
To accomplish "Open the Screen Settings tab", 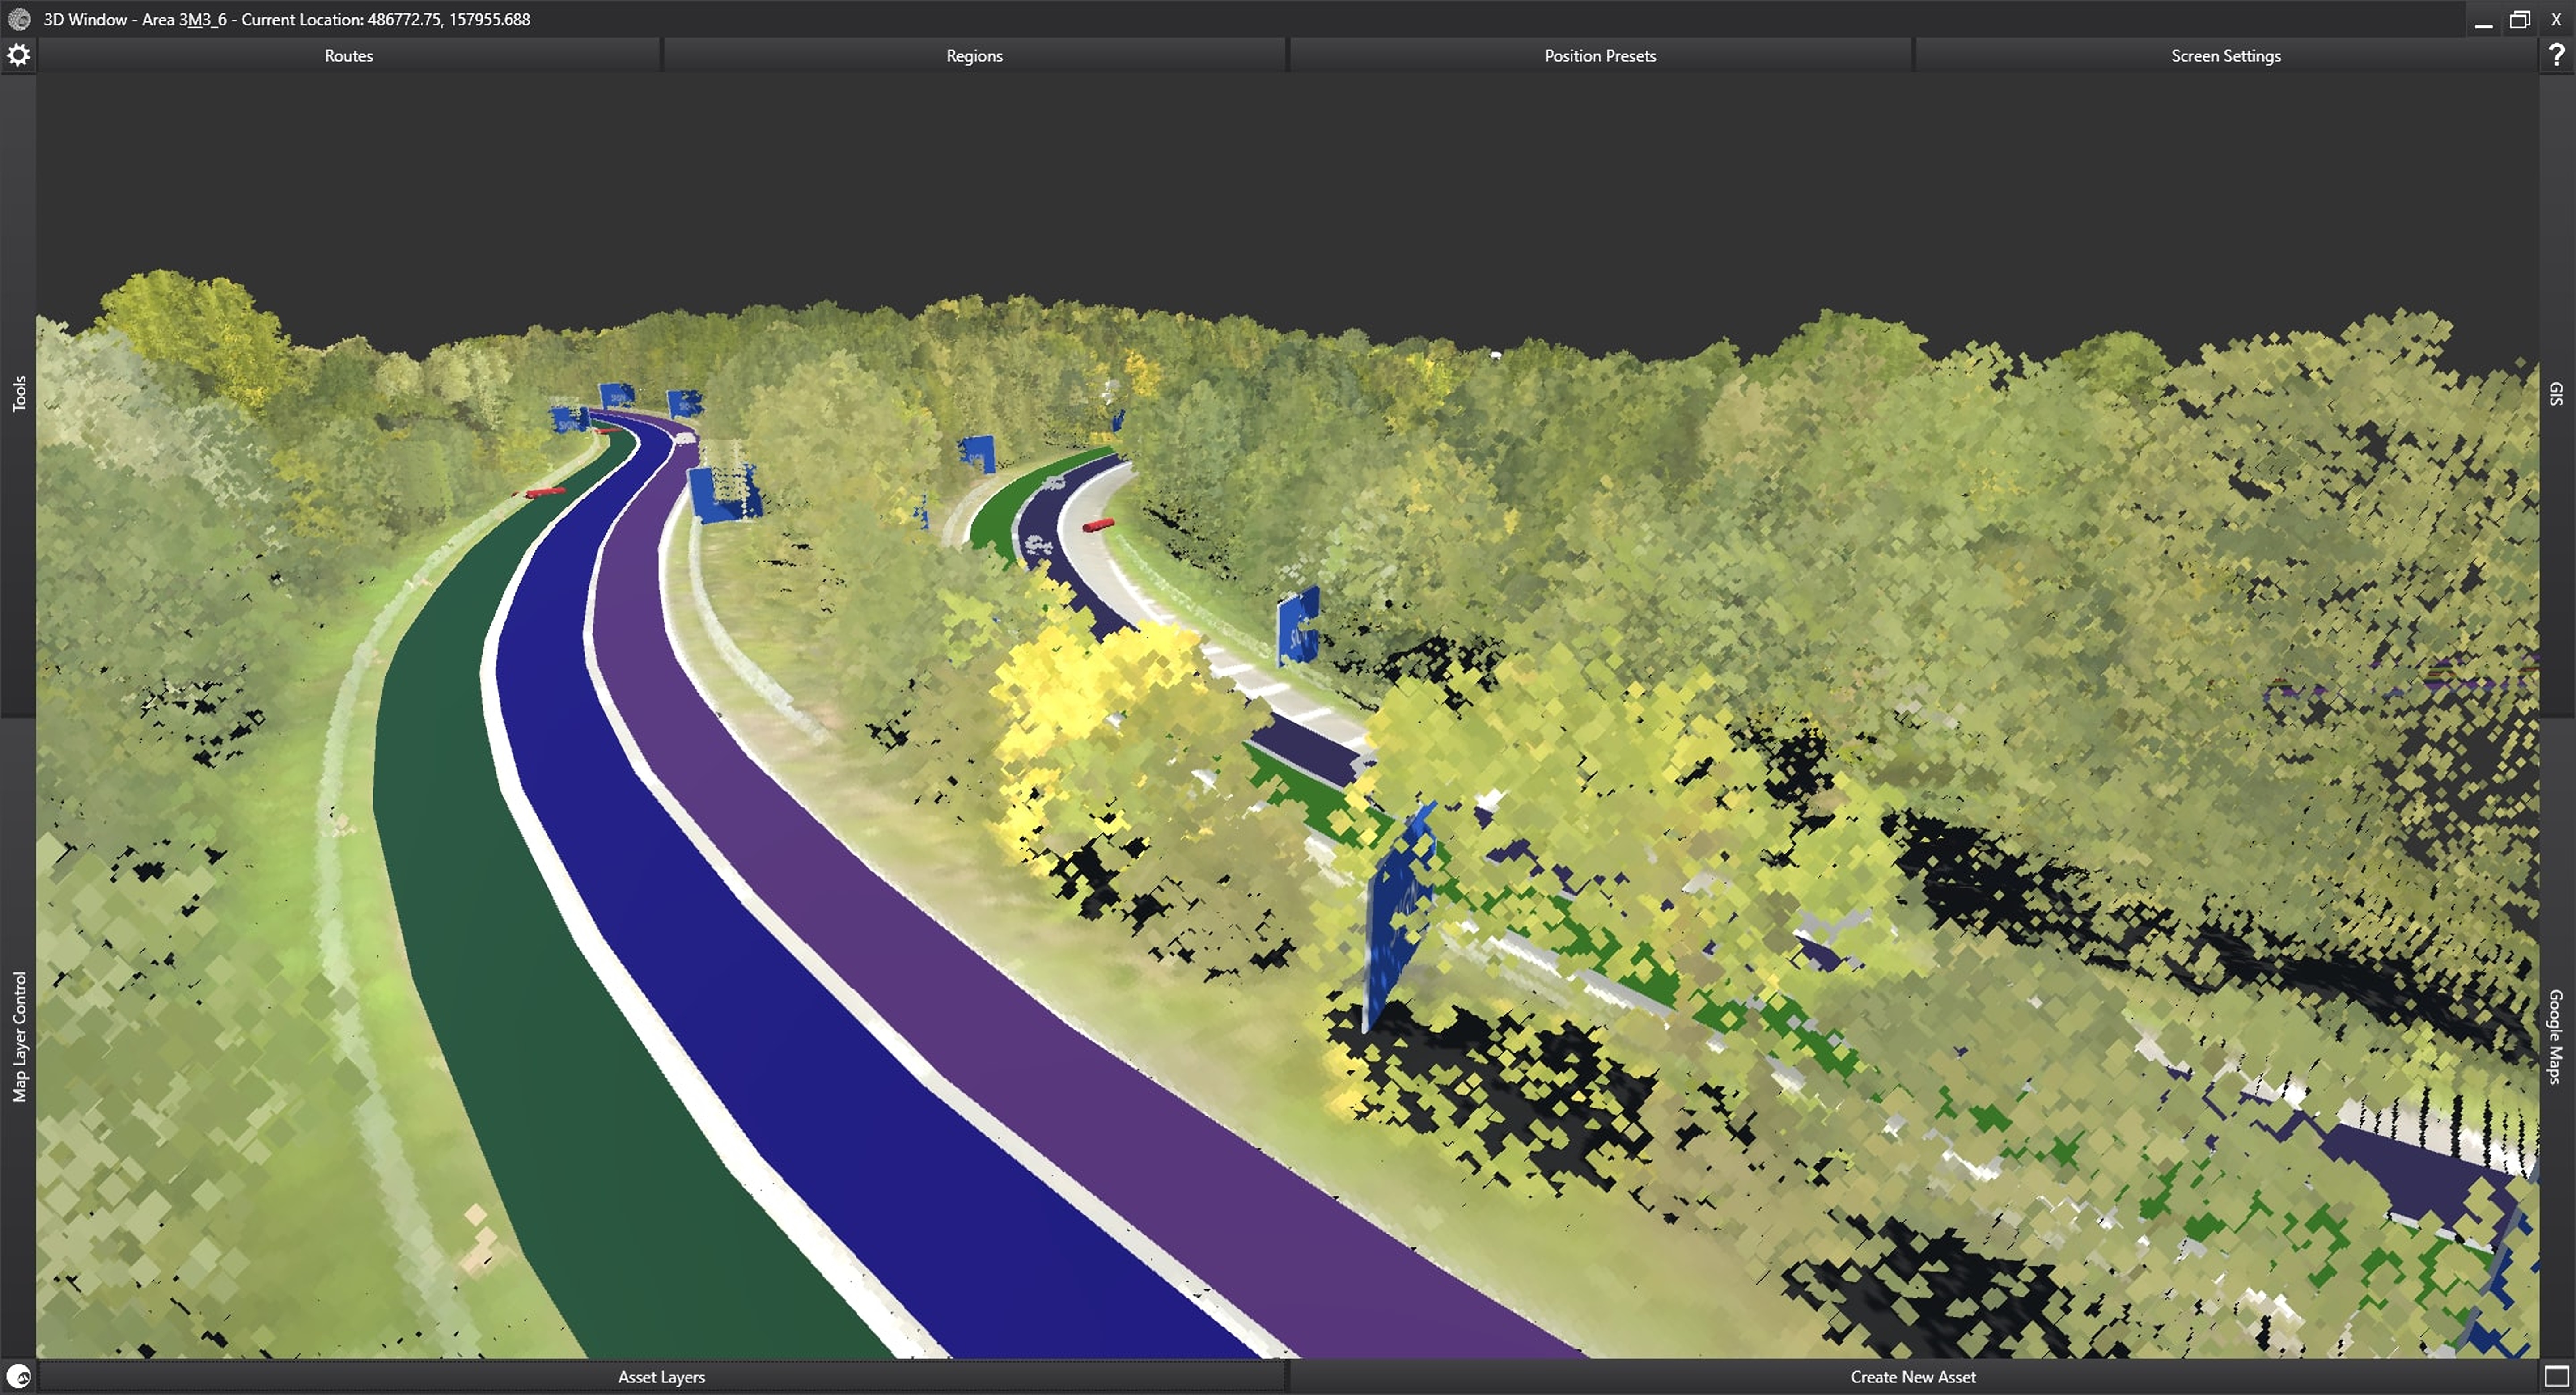I will pyautogui.click(x=2226, y=56).
